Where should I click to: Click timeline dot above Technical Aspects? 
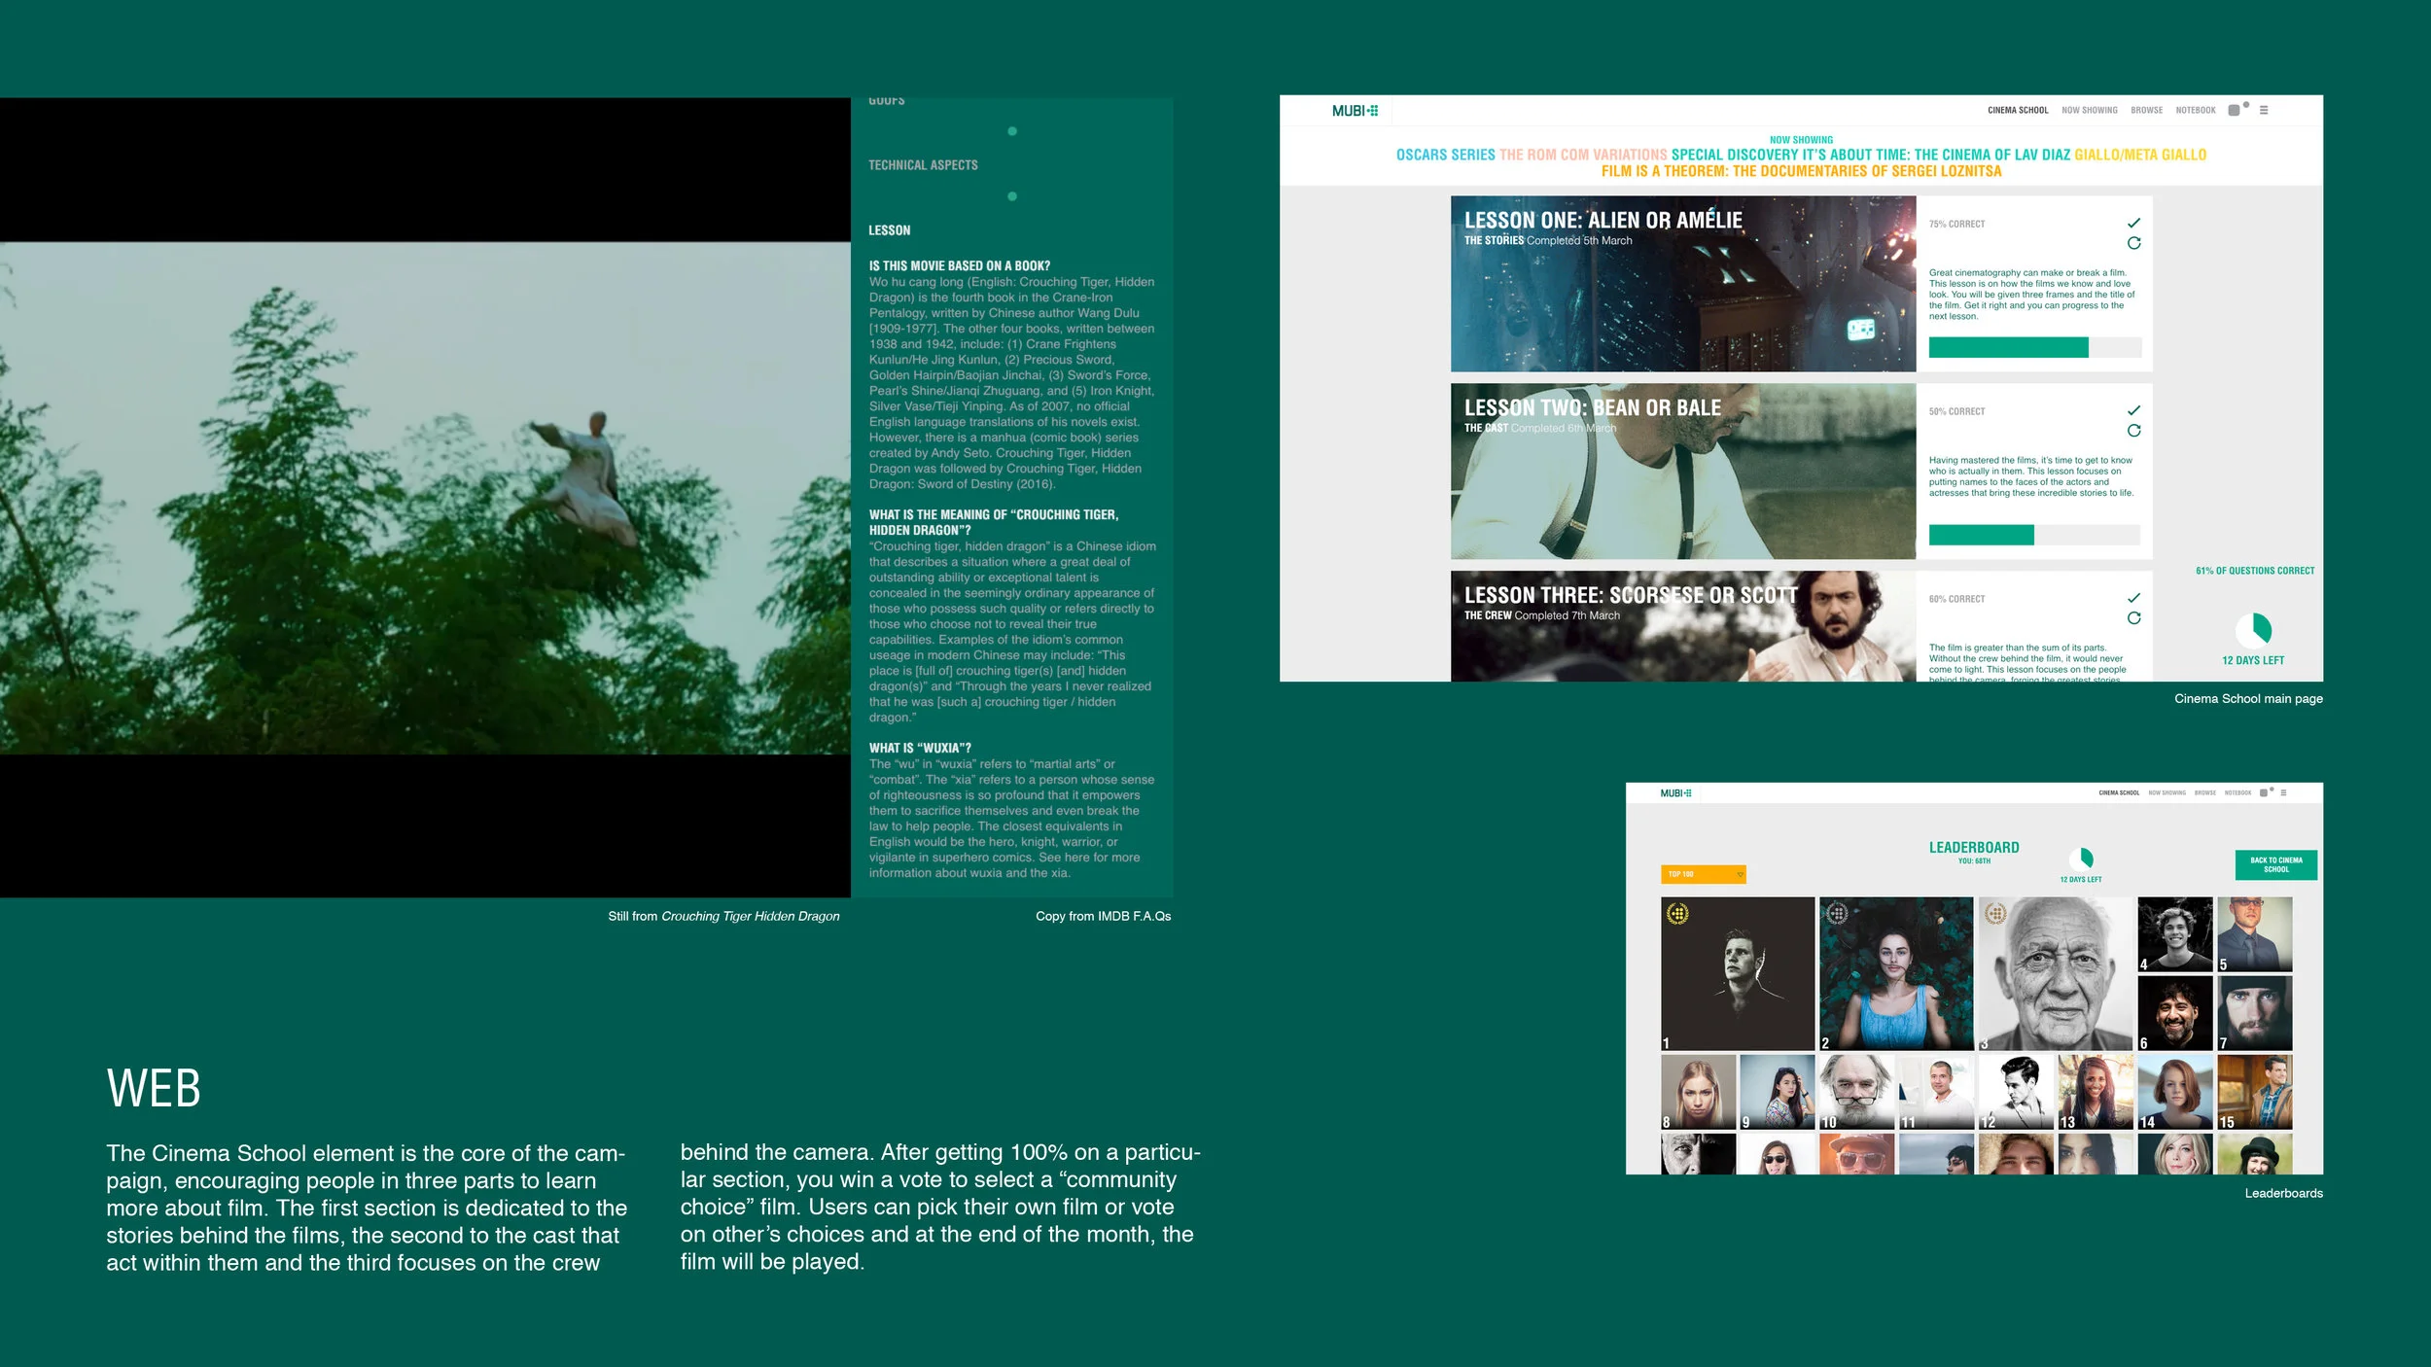[1012, 131]
